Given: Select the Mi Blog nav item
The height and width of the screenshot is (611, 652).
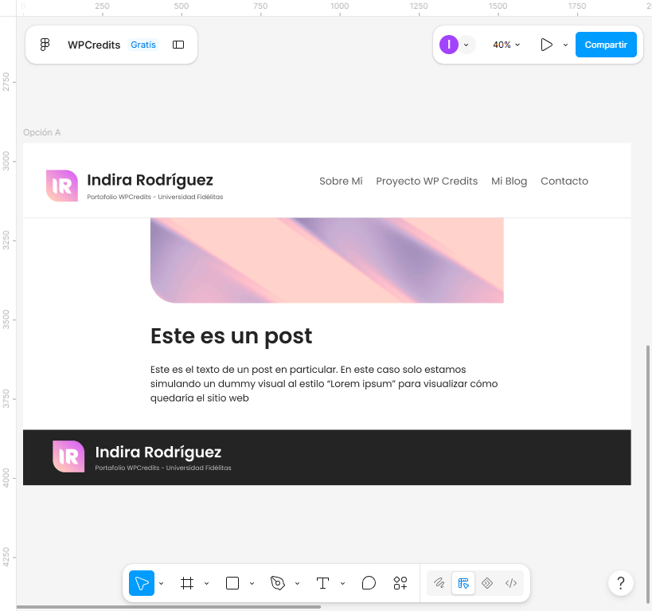Looking at the screenshot, I should pyautogui.click(x=509, y=182).
